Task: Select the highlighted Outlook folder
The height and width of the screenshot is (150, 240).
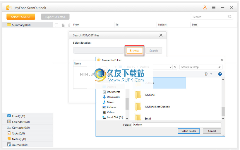Action: 159,83
